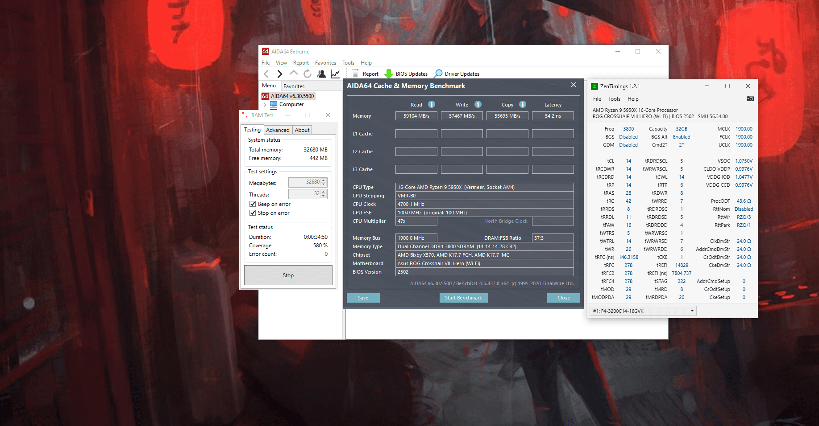Viewport: 819px width, 426px height.
Task: Click Driver Updates magnifier icon
Action: 438,74
